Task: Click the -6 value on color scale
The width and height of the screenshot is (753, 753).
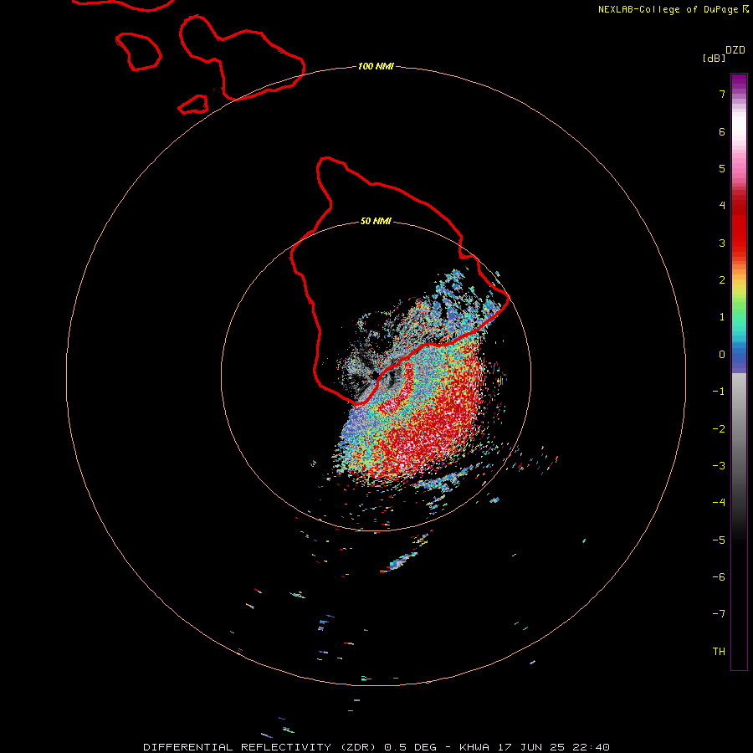Action: click(x=719, y=577)
